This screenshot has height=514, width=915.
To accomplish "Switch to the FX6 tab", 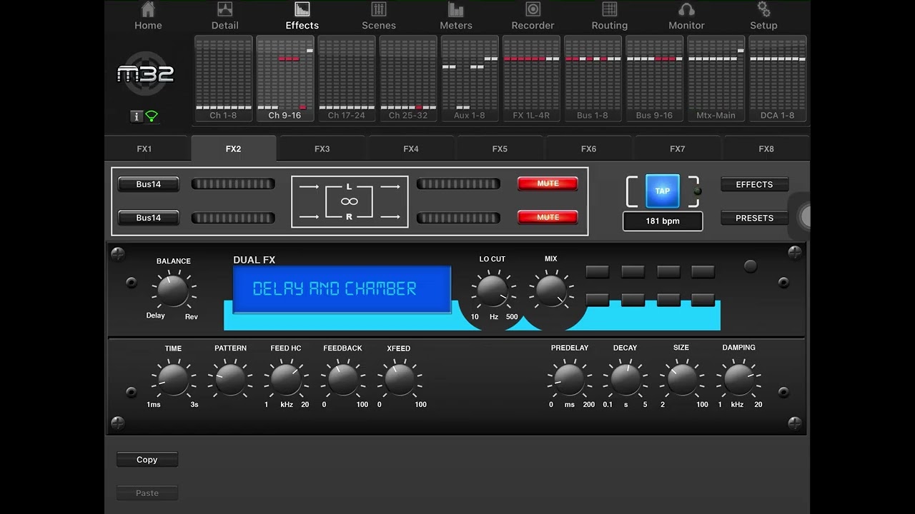I will click(x=588, y=148).
